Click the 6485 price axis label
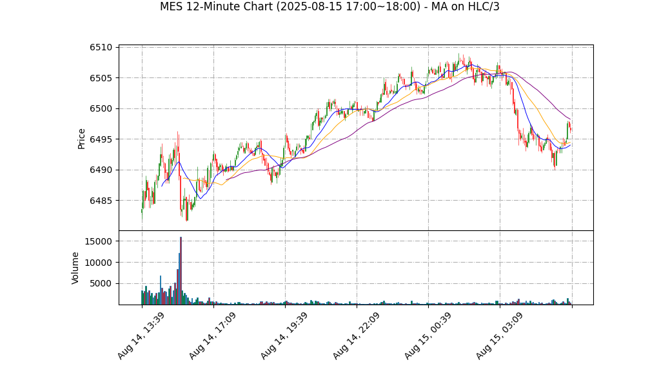Screen dimensions: 659x371 coord(101,201)
